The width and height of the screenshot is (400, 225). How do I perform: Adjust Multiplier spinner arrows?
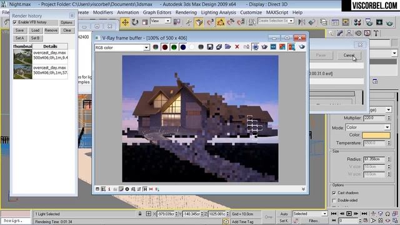coord(389,118)
